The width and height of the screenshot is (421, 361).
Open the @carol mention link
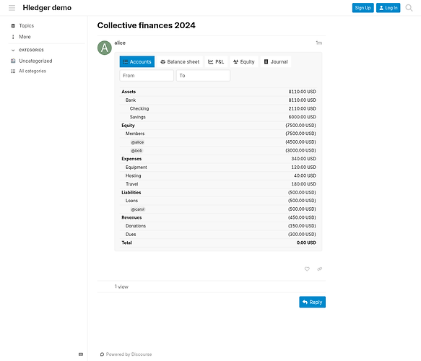138,209
